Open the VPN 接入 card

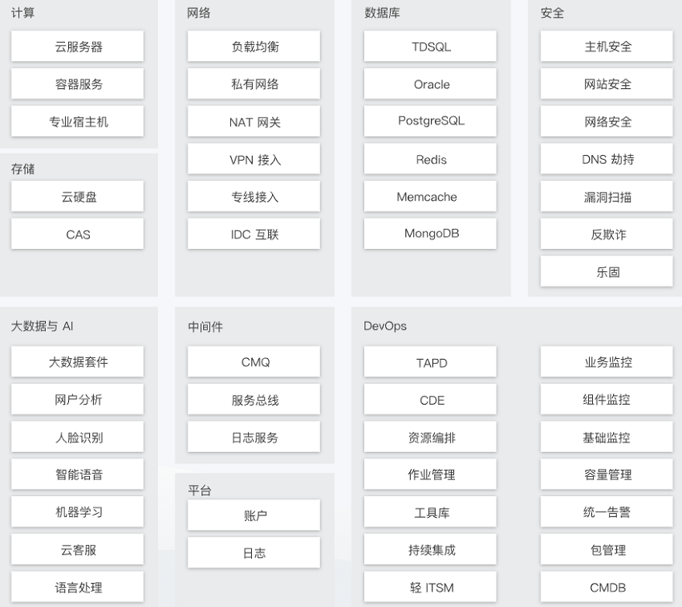pyautogui.click(x=254, y=159)
